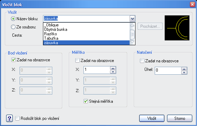
Task: Click scroll-up arrow of block list
Action: click(132, 25)
